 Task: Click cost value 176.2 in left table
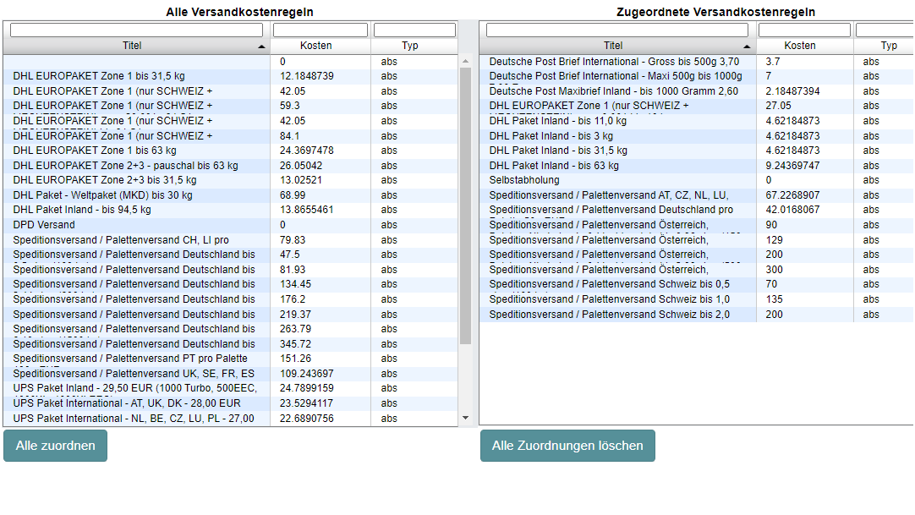pyautogui.click(x=293, y=299)
